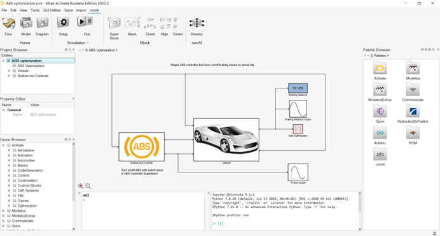
Task: Click the zoom fit magnifier icon
Action: (x=88, y=186)
